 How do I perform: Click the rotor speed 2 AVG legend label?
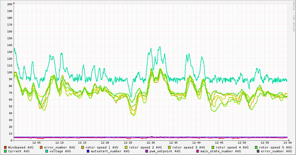(145, 147)
